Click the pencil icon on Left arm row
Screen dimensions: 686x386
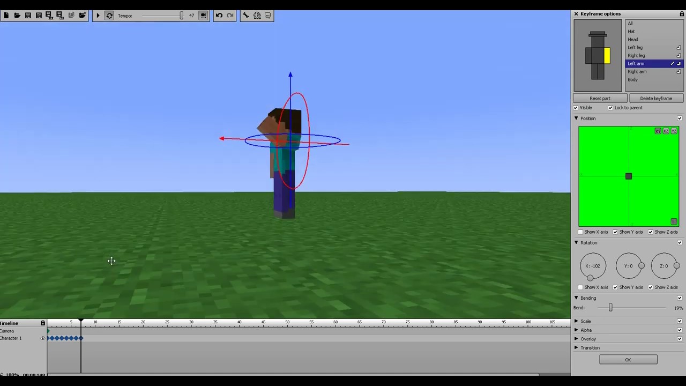pyautogui.click(x=672, y=64)
